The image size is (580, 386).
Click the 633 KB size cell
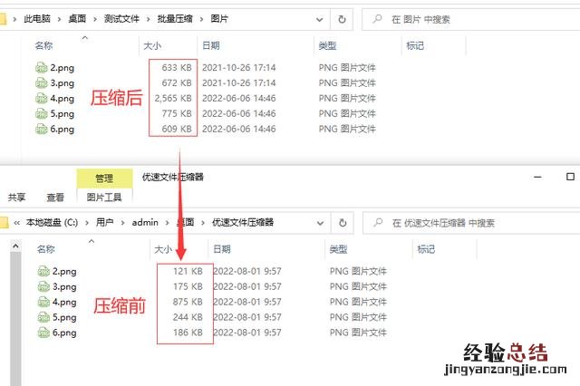point(177,68)
